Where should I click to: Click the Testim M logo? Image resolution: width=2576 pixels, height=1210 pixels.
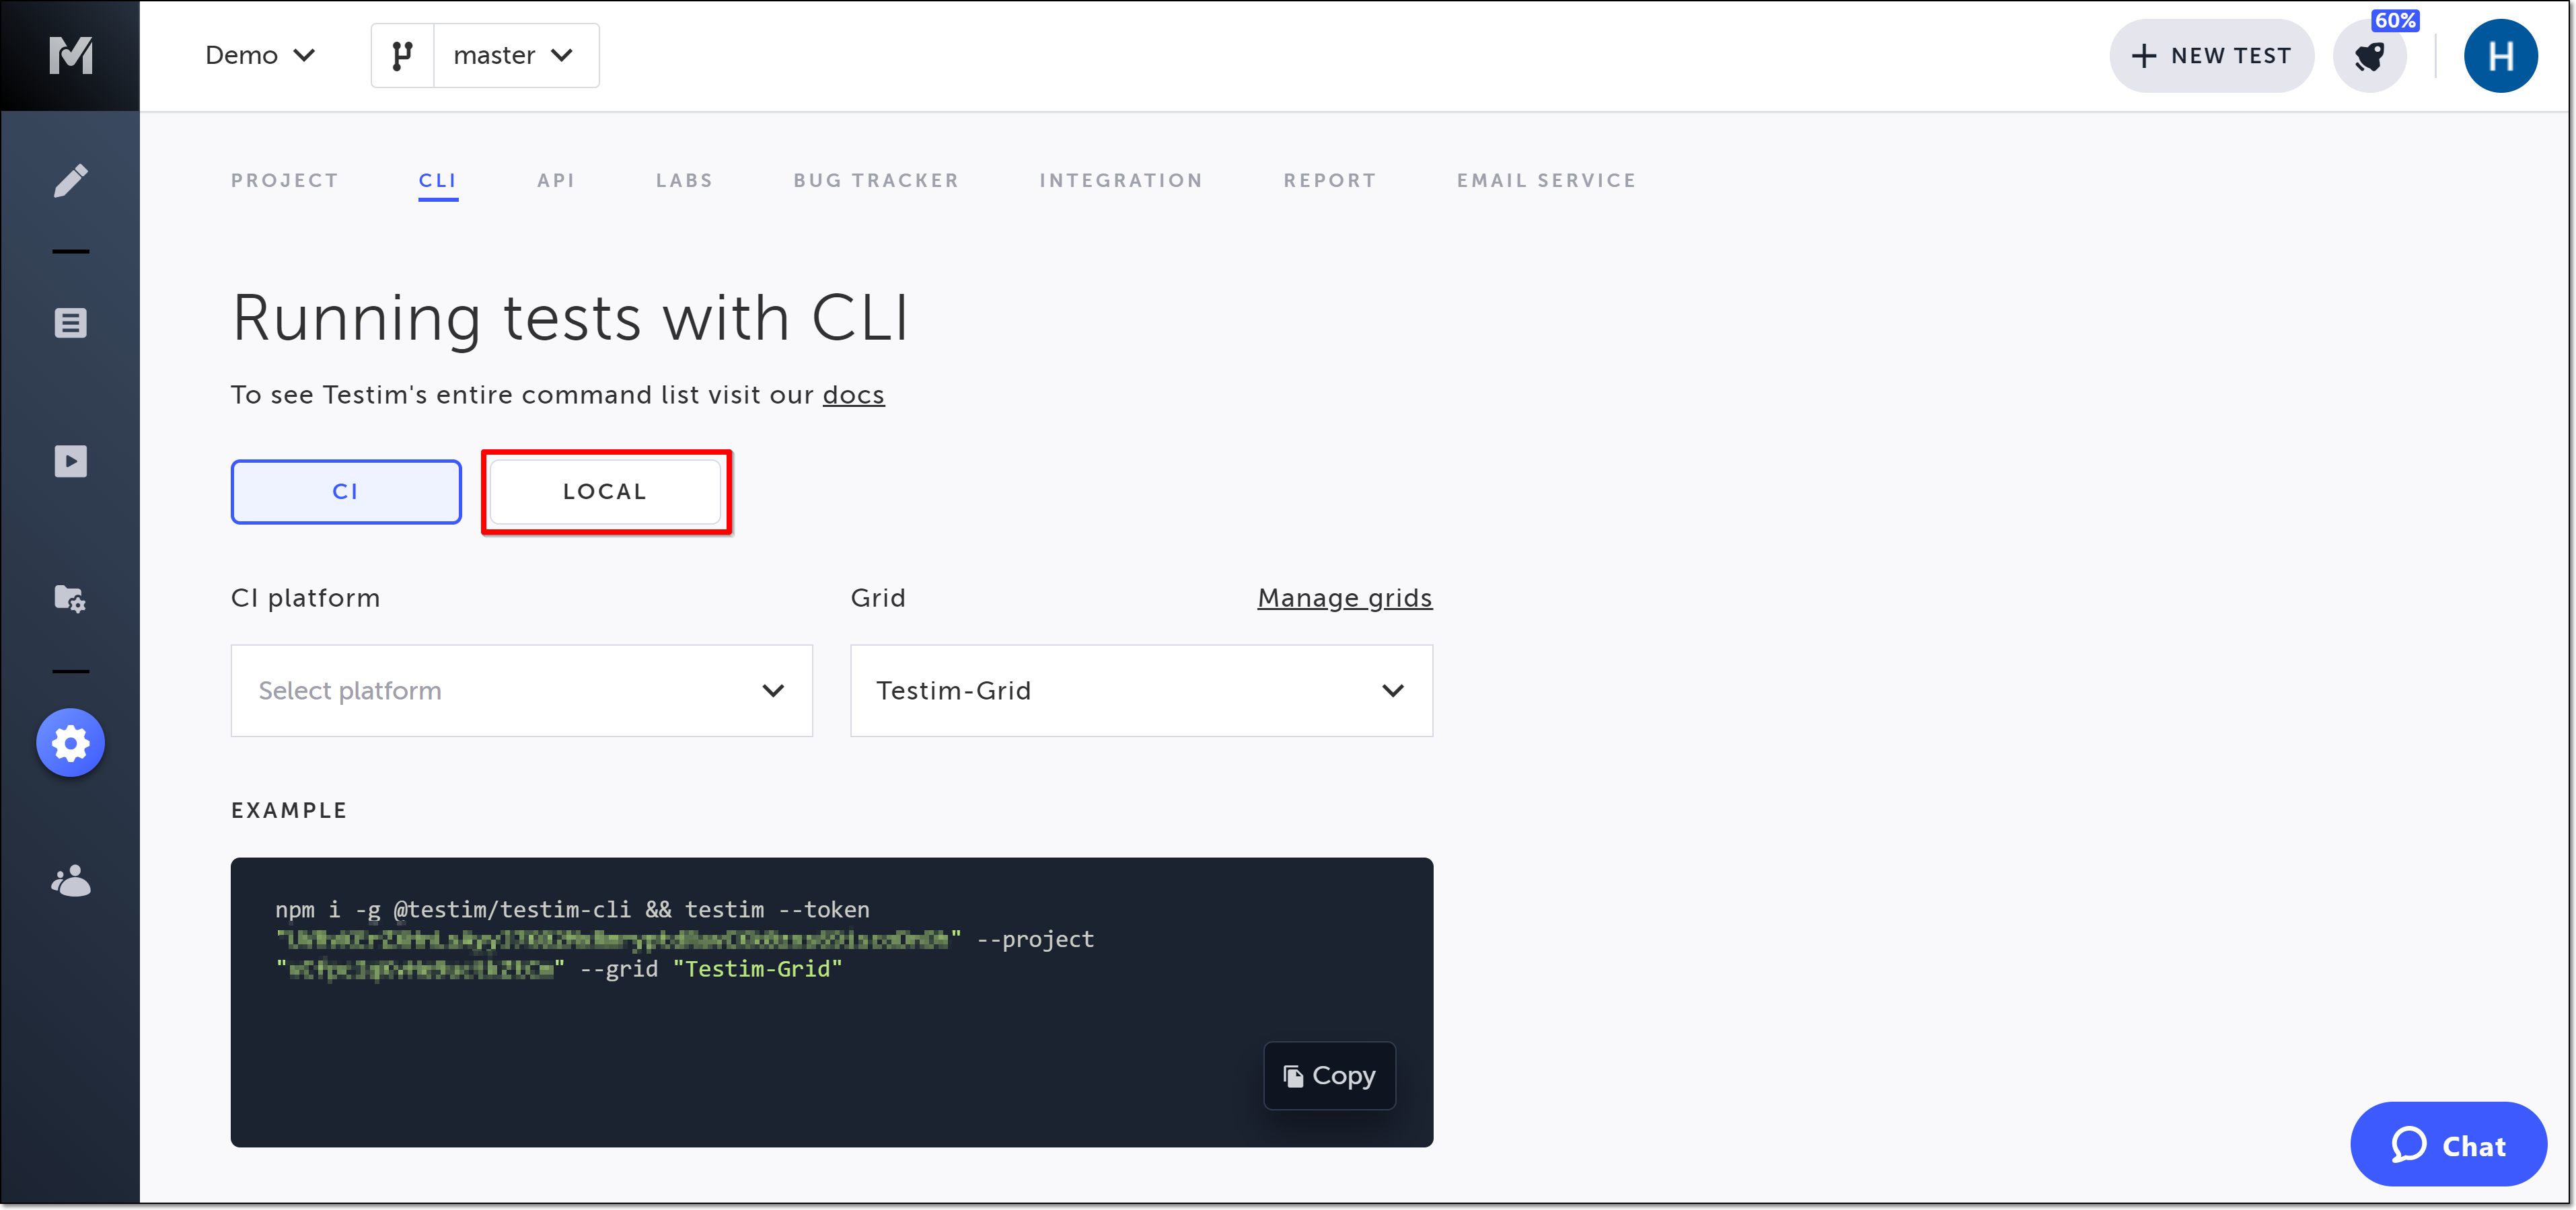tap(70, 56)
